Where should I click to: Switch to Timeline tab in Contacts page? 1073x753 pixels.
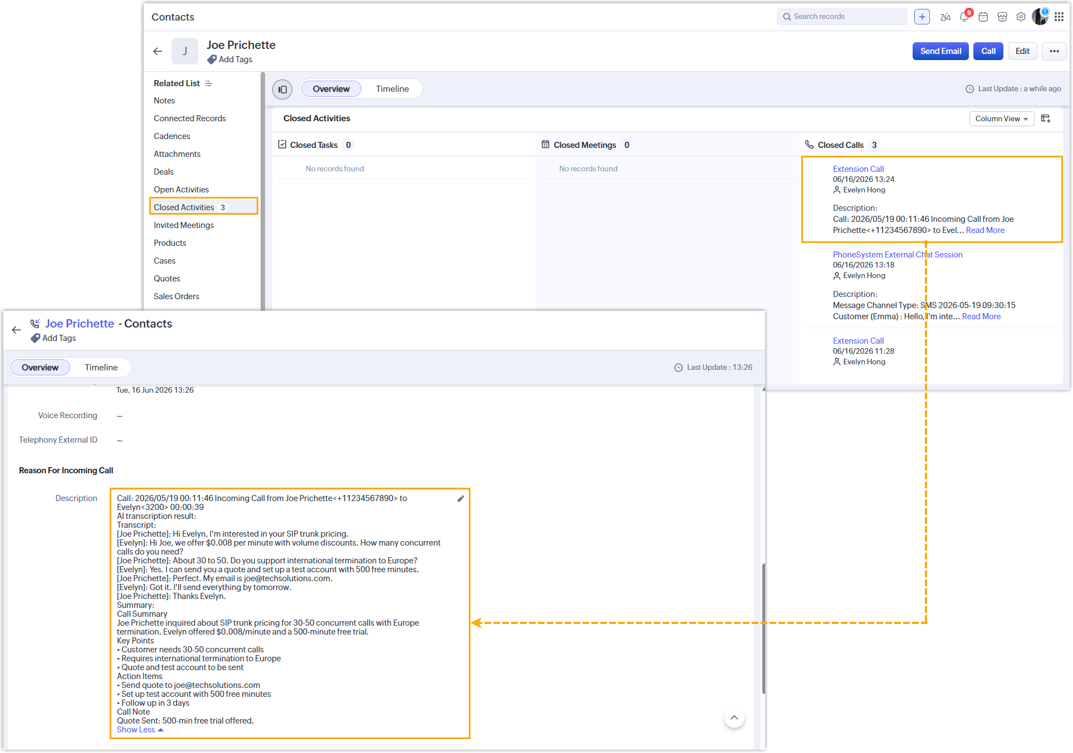(x=392, y=89)
